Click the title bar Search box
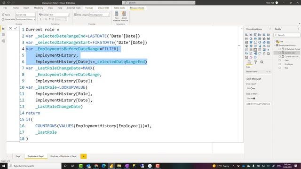Viewport: 301px width, 169px height. [158, 3]
